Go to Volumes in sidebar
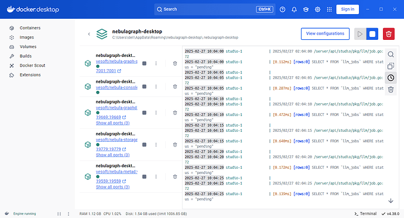This screenshot has width=404, height=218. [x=28, y=47]
